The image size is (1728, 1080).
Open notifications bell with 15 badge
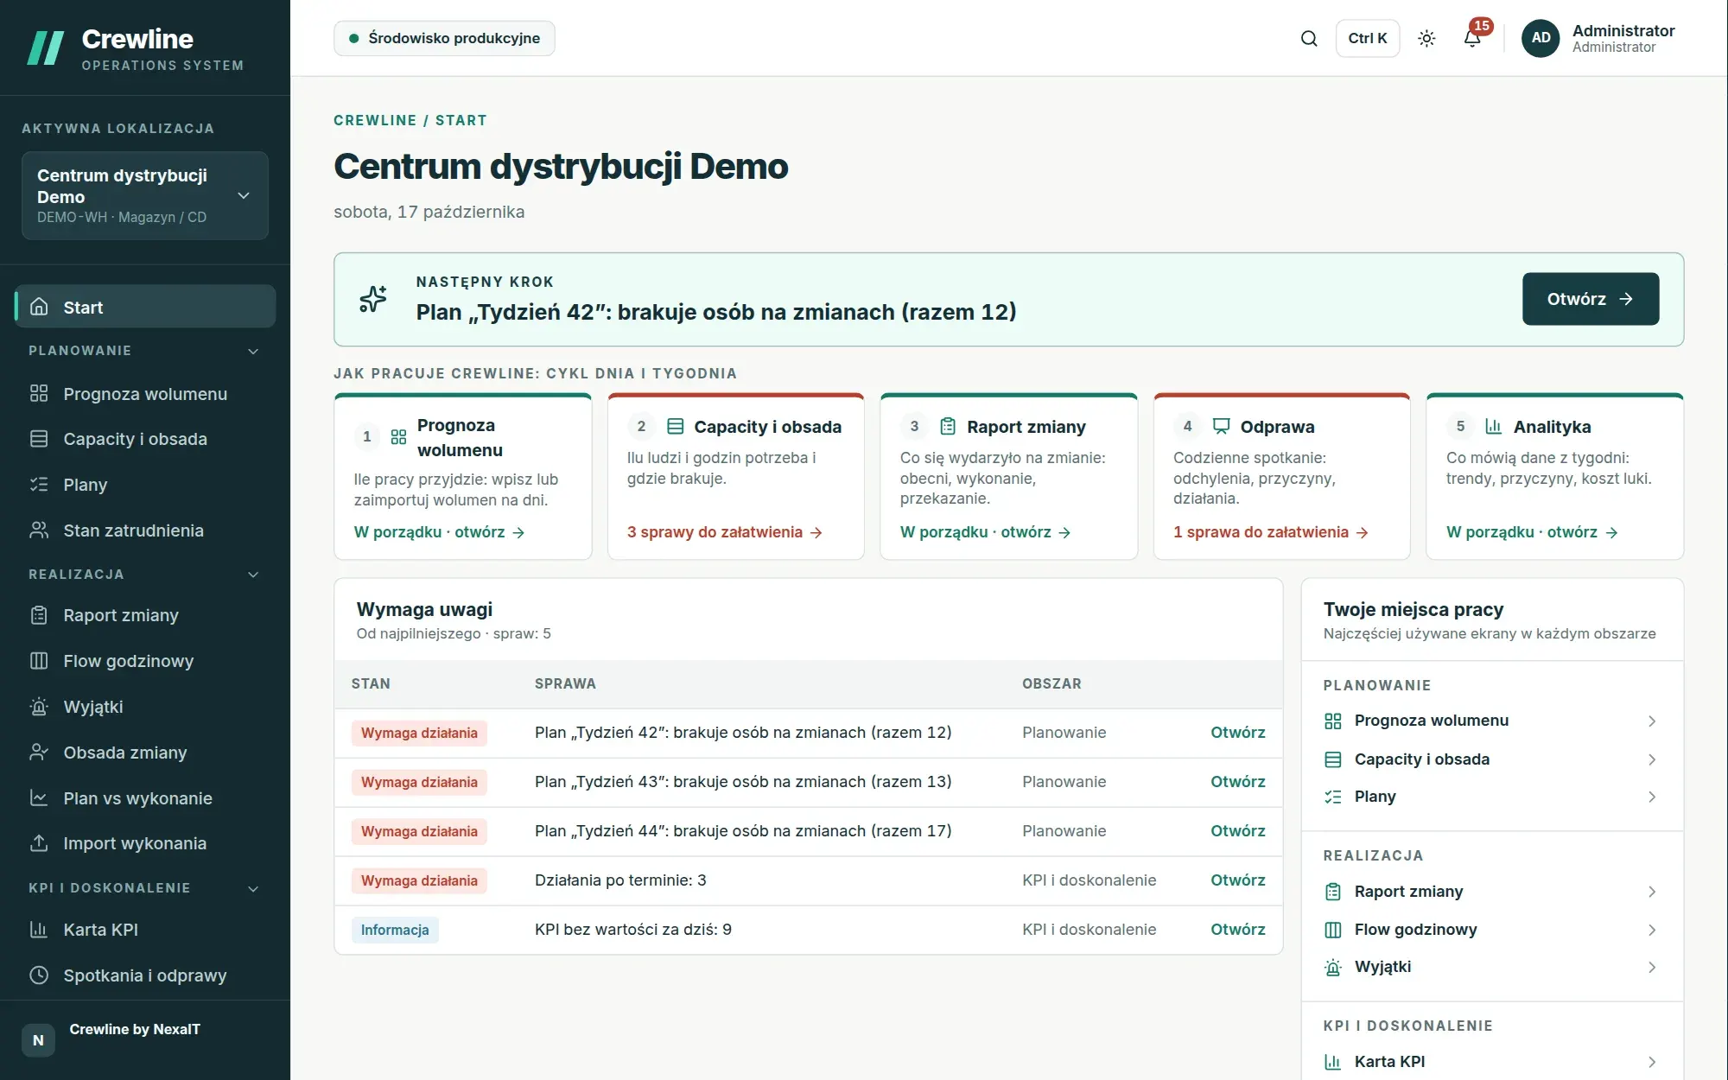pos(1472,38)
